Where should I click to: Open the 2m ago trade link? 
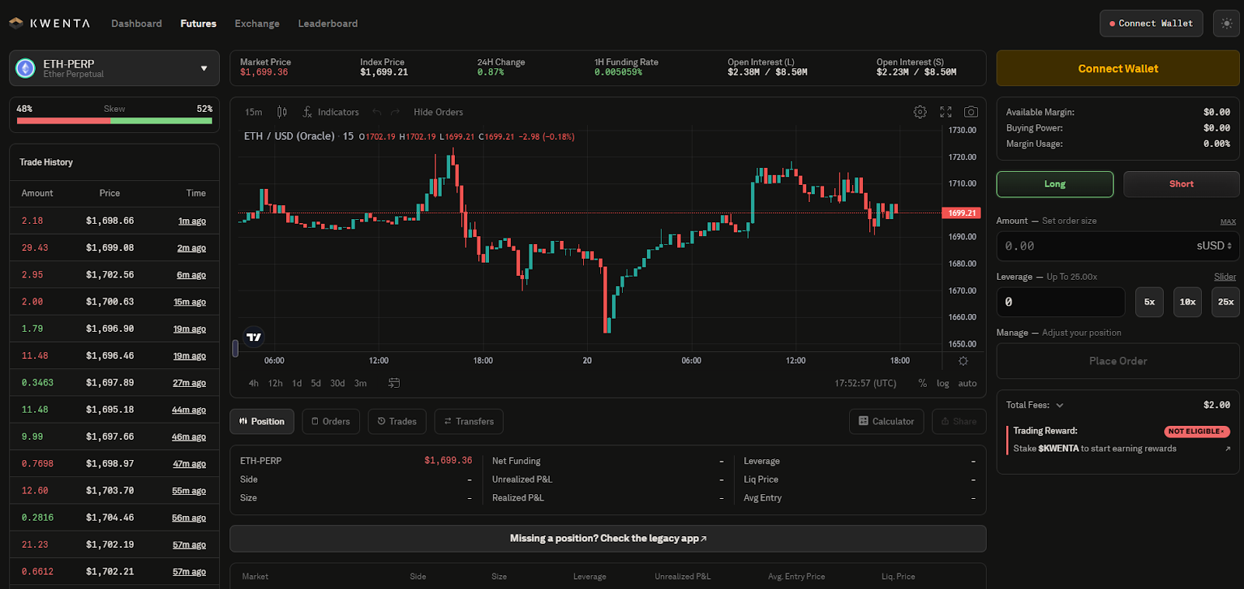(x=191, y=248)
